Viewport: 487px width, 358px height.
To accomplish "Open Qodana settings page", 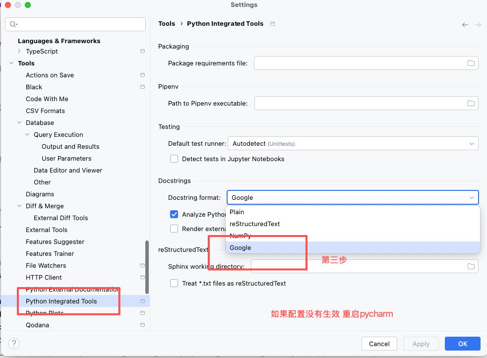I will pos(37,325).
